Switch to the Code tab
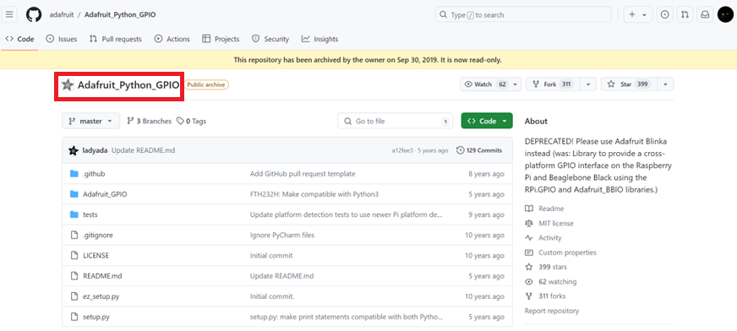The height and width of the screenshot is (331, 737). point(19,39)
